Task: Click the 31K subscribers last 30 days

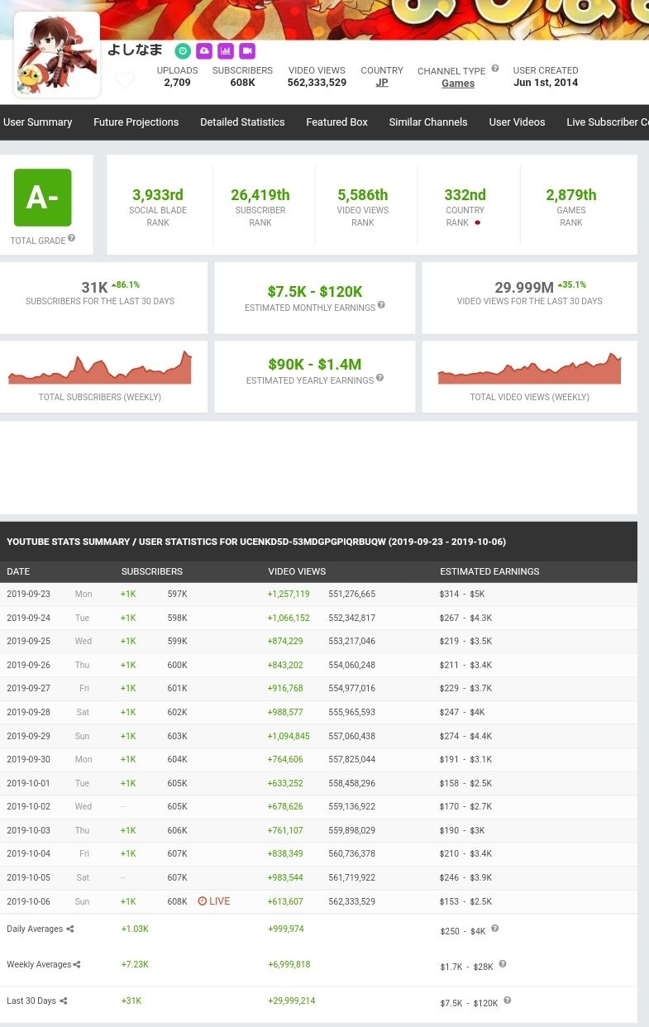Action: point(94,287)
